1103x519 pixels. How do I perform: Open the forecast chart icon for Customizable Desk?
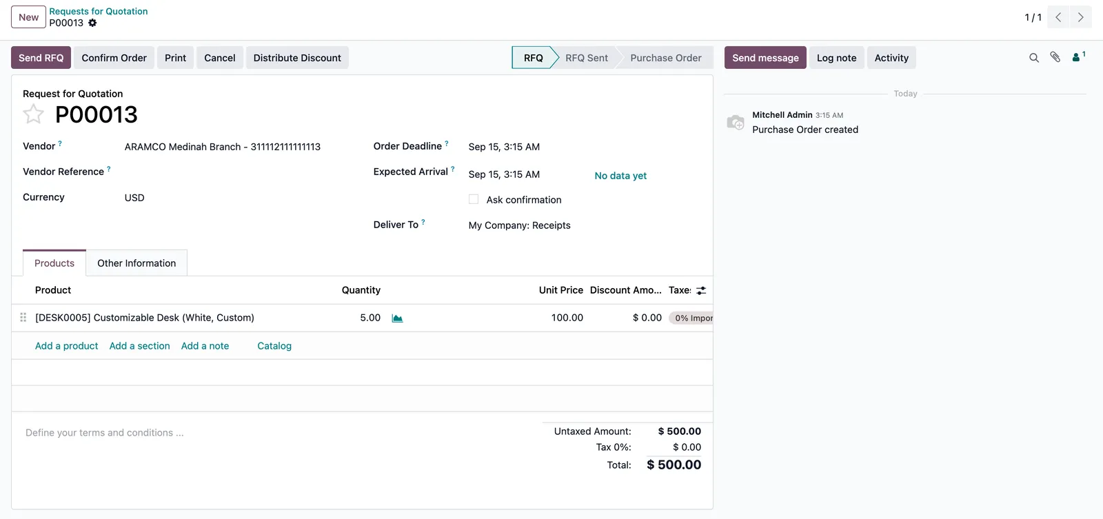pos(397,318)
